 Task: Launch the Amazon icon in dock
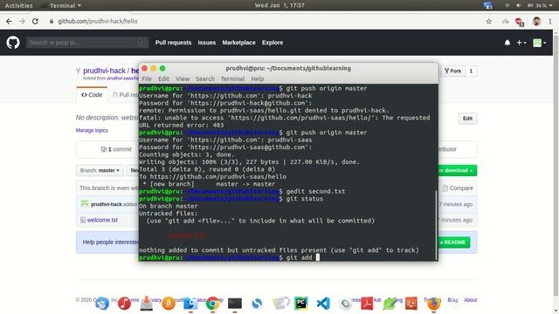click(169, 304)
